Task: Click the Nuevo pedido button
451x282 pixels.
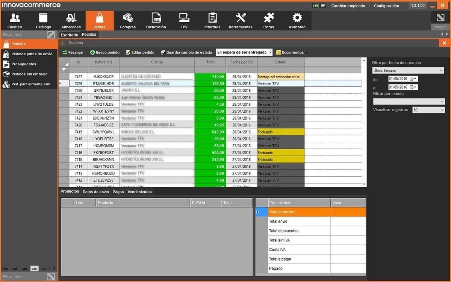Action: 105,53
